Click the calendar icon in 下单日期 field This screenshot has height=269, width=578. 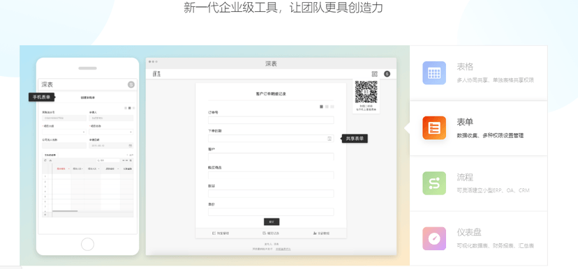pyautogui.click(x=329, y=139)
